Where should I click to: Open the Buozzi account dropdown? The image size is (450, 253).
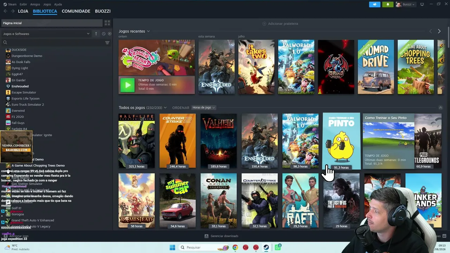click(405, 4)
